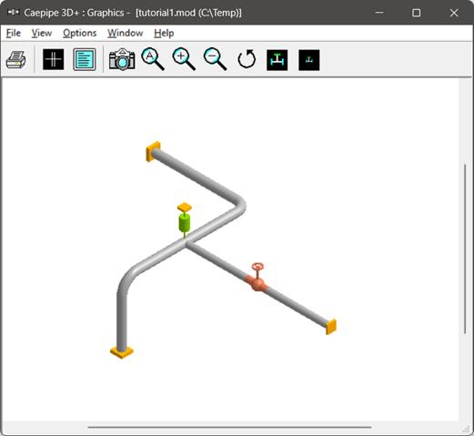This screenshot has height=436, width=474.
Task: Click the decrease symbol size icon
Action: 309,60
